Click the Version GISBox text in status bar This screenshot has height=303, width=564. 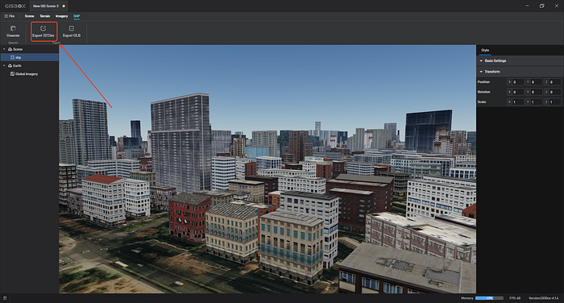tap(544, 298)
